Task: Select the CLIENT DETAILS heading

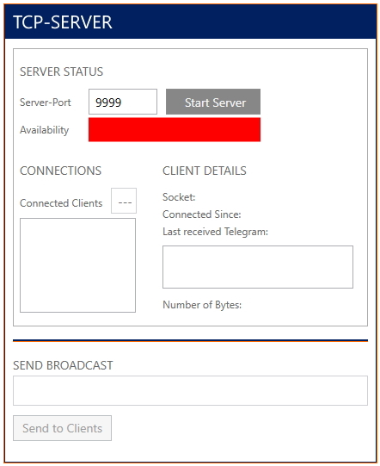Action: (x=205, y=171)
